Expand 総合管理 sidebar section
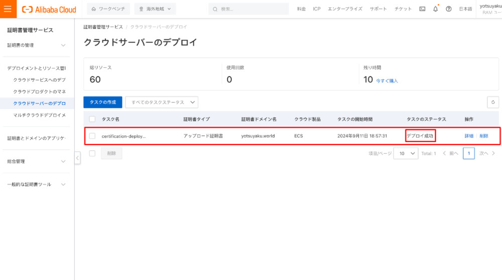 pos(36,161)
